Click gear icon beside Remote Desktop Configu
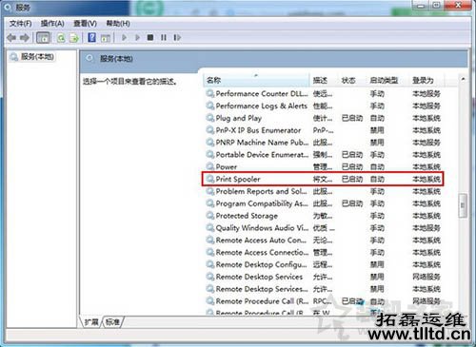Image resolution: width=476 pixels, height=347 pixels. coord(210,264)
